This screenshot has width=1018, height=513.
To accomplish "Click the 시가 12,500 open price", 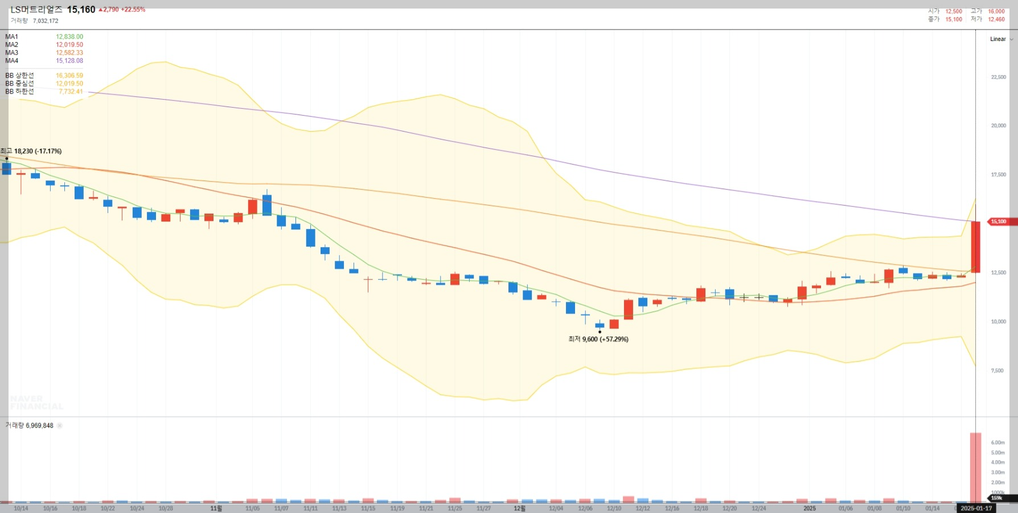I will (x=945, y=11).
